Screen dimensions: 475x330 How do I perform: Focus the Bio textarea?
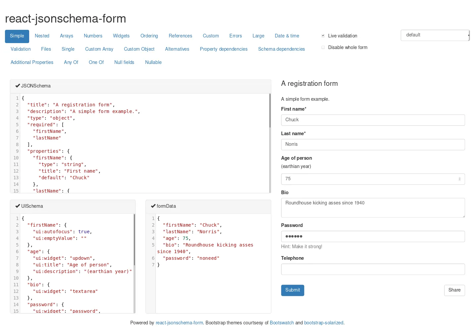373,208
